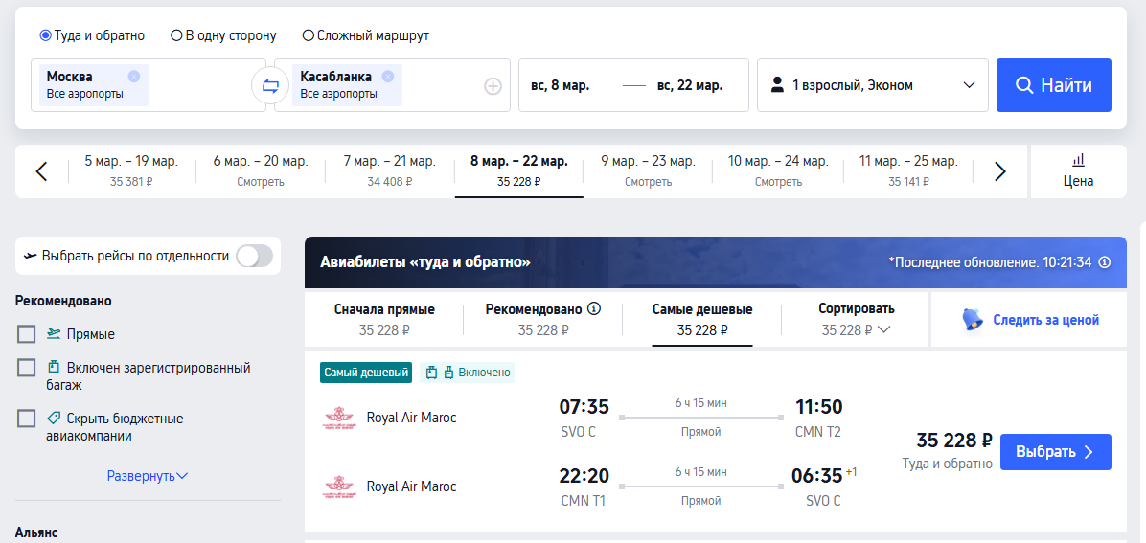Select В одну сторону radio button
The image size is (1146, 543).
176,35
